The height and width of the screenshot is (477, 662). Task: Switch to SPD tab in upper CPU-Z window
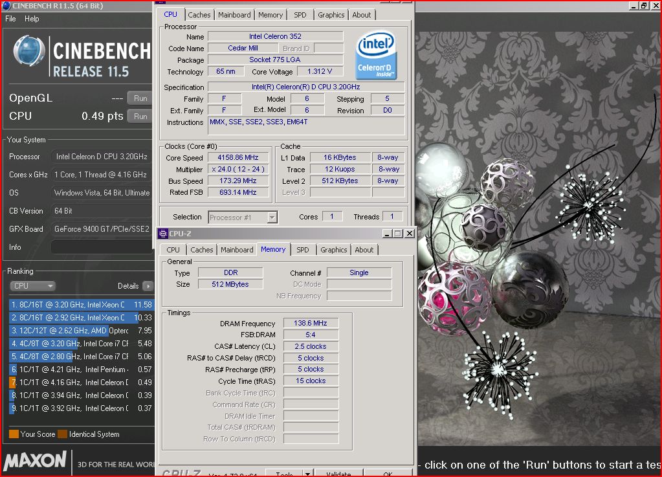pos(300,15)
